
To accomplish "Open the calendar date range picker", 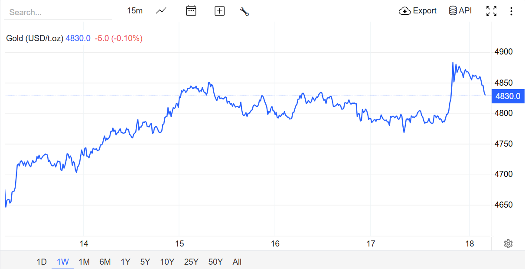I will (x=191, y=11).
